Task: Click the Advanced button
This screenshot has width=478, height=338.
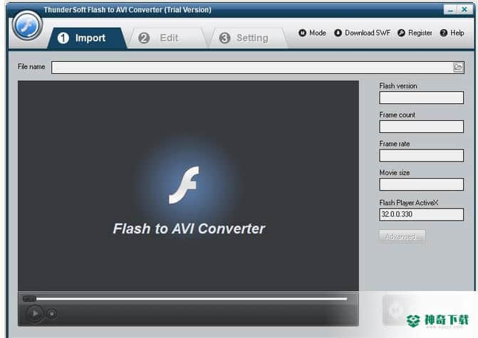Action: coord(402,236)
